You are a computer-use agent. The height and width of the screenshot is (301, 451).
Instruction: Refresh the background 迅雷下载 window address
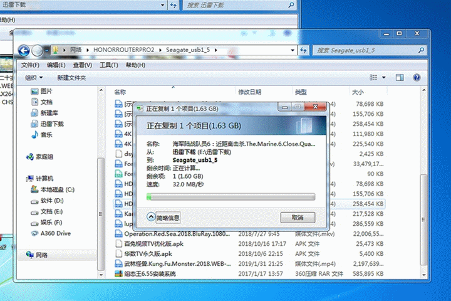[173, 5]
